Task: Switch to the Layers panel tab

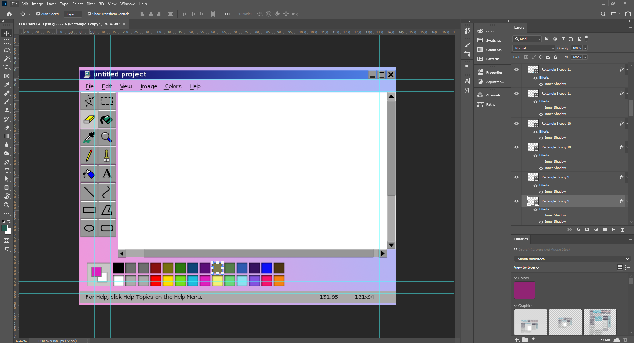Action: tap(519, 28)
